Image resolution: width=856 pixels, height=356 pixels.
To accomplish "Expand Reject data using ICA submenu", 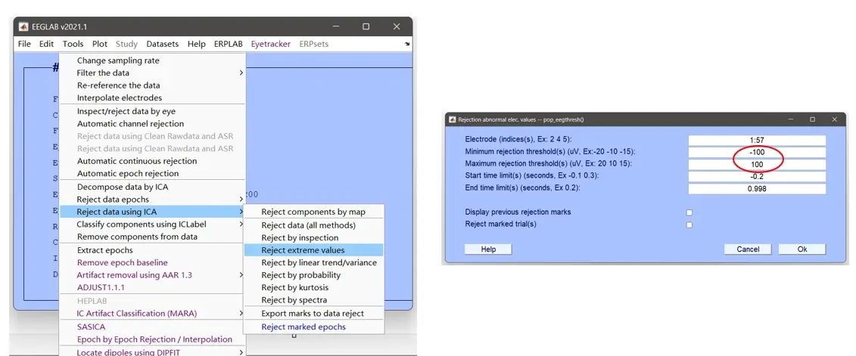I will click(152, 212).
